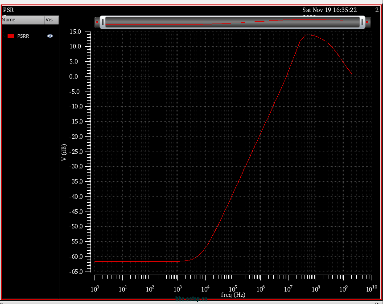Select the PSRR signal name in legend
Image resolution: width=383 pixels, height=304 pixels.
[23, 36]
